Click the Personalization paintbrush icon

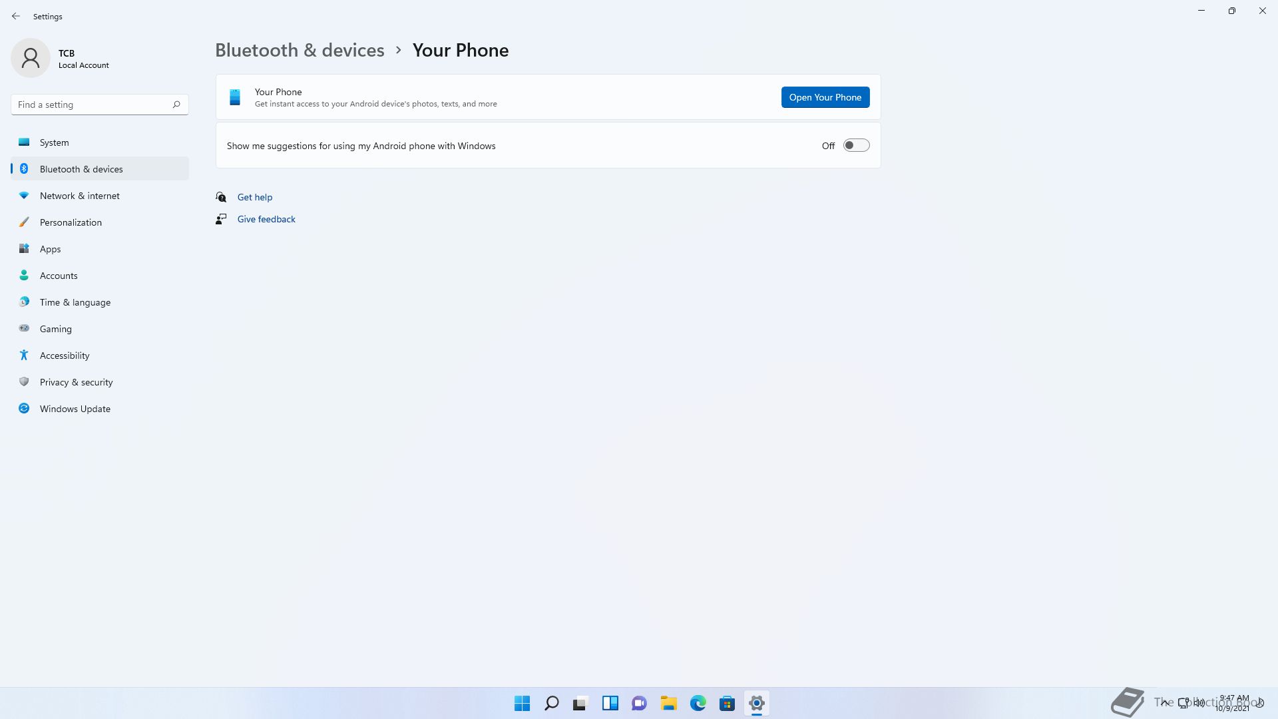click(24, 222)
